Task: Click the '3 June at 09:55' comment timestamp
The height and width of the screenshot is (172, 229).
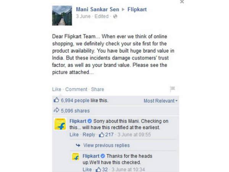Action: (134, 135)
